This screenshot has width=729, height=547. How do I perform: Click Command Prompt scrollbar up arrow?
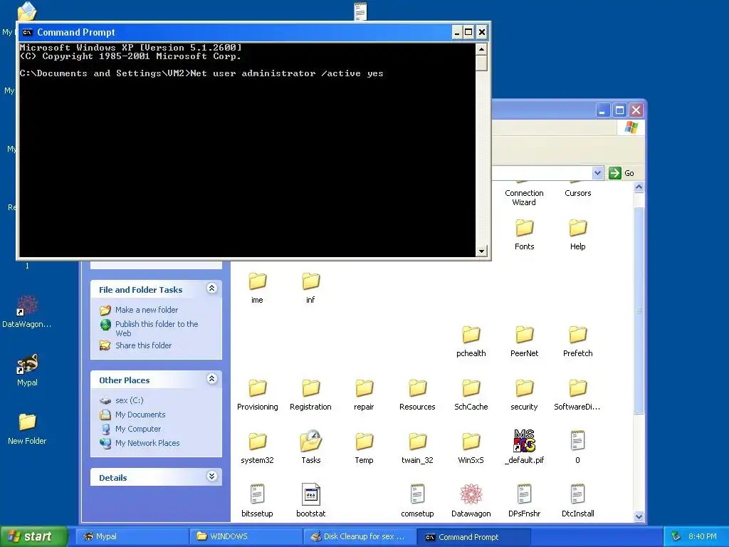click(482, 48)
